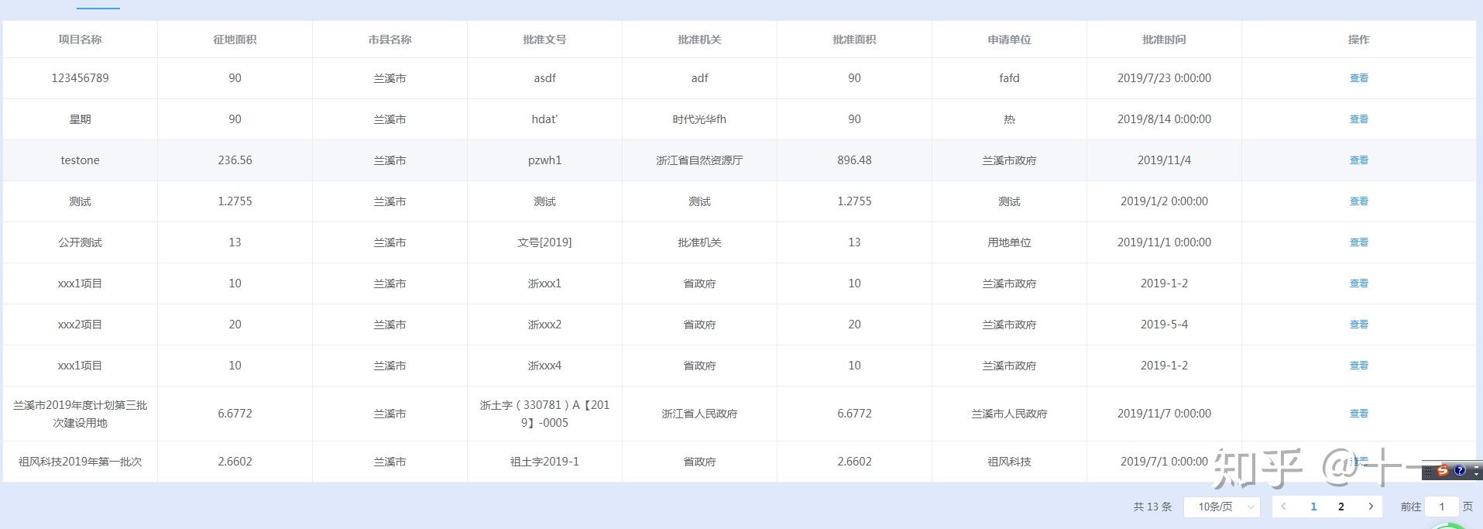1483x529 pixels.
Task: Open 查看 in the 1.2755 测试 row
Action: coord(1359,201)
